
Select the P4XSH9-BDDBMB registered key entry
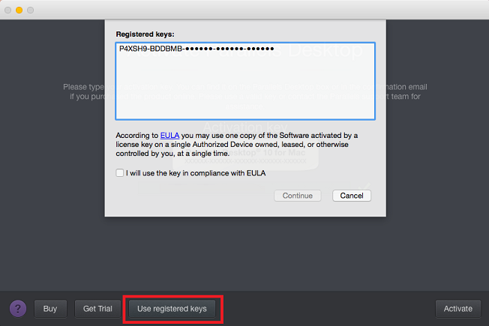[196, 49]
